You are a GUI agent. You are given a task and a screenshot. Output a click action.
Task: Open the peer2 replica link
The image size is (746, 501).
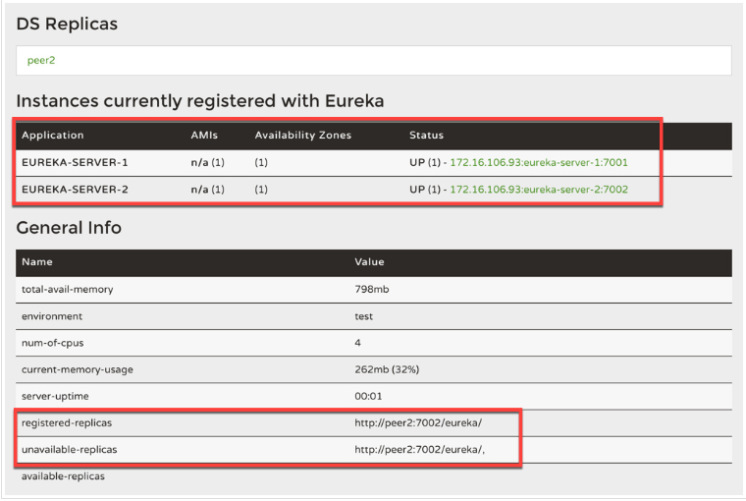pyautogui.click(x=41, y=61)
